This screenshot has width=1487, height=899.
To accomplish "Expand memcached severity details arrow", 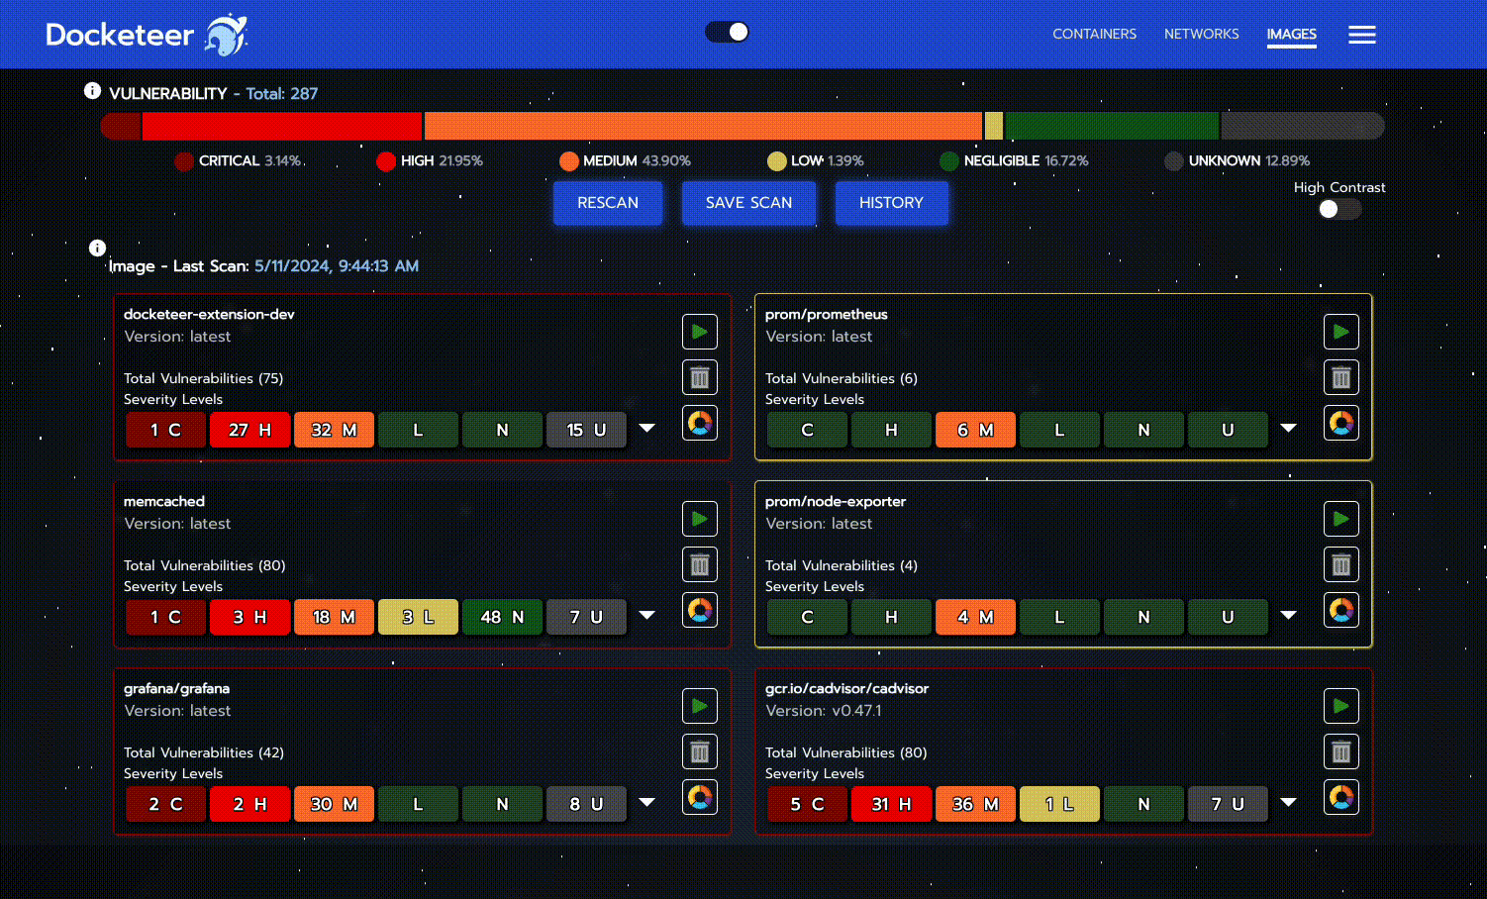I will (x=646, y=616).
